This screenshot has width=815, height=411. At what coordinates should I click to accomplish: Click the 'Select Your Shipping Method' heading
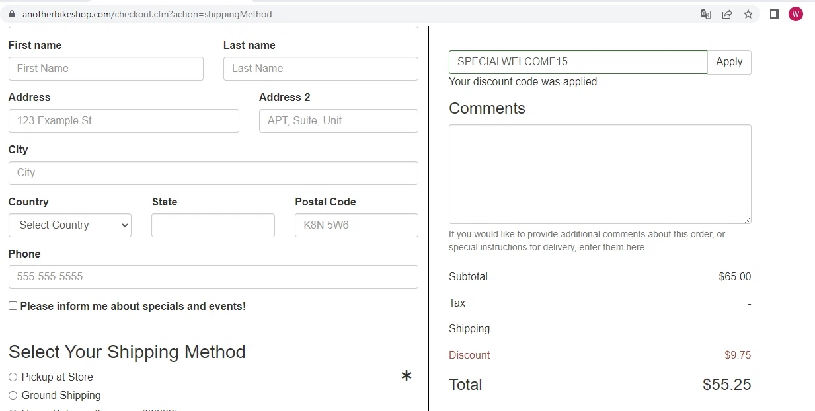(x=127, y=352)
